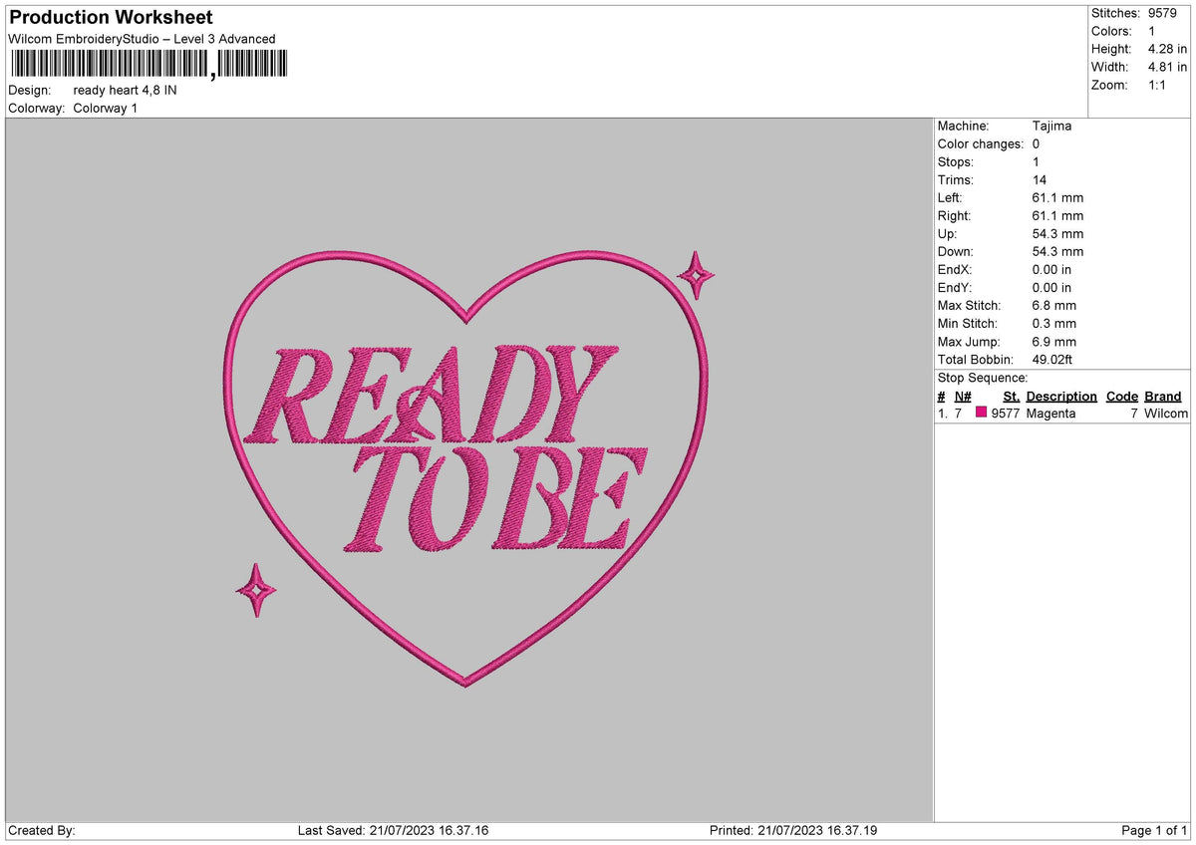This screenshot has height=845, width=1196.
Task: Click the 'Page 1 of 1' indicator
Action: coord(1152,828)
